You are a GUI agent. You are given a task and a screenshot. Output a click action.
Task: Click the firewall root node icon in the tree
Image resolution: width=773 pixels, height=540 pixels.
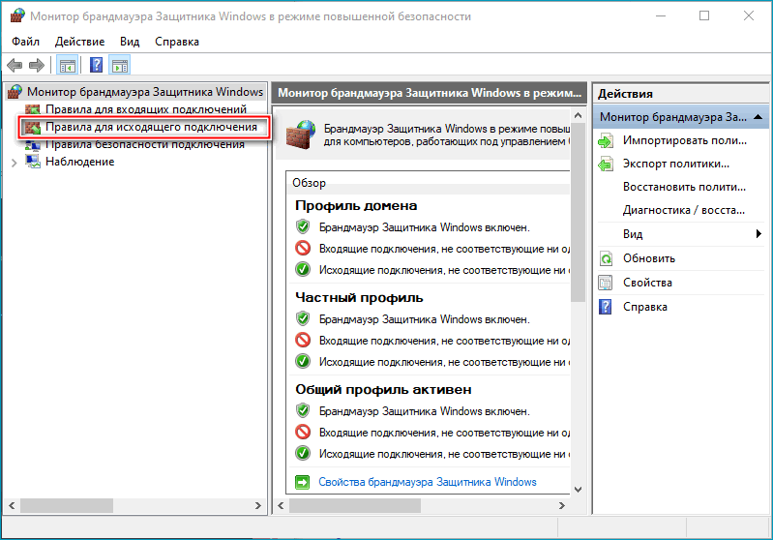point(15,92)
